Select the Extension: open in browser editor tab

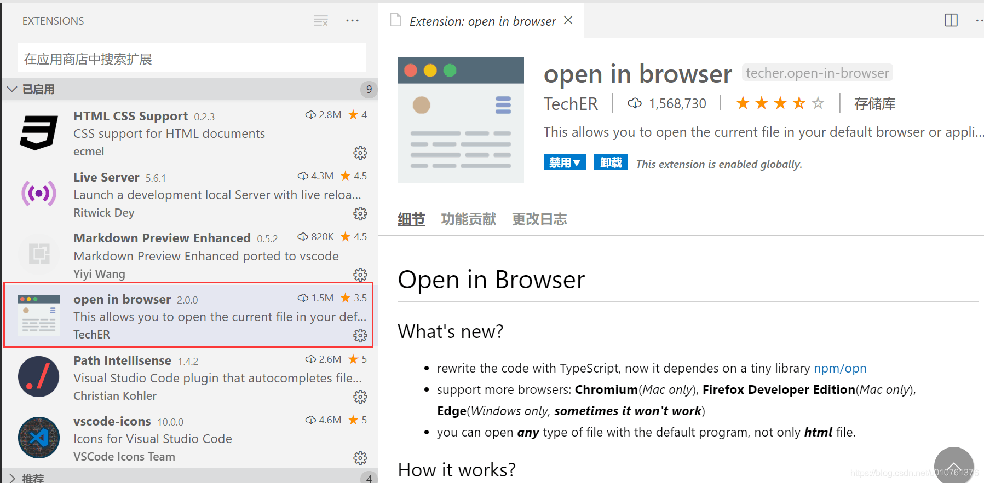pyautogui.click(x=481, y=21)
